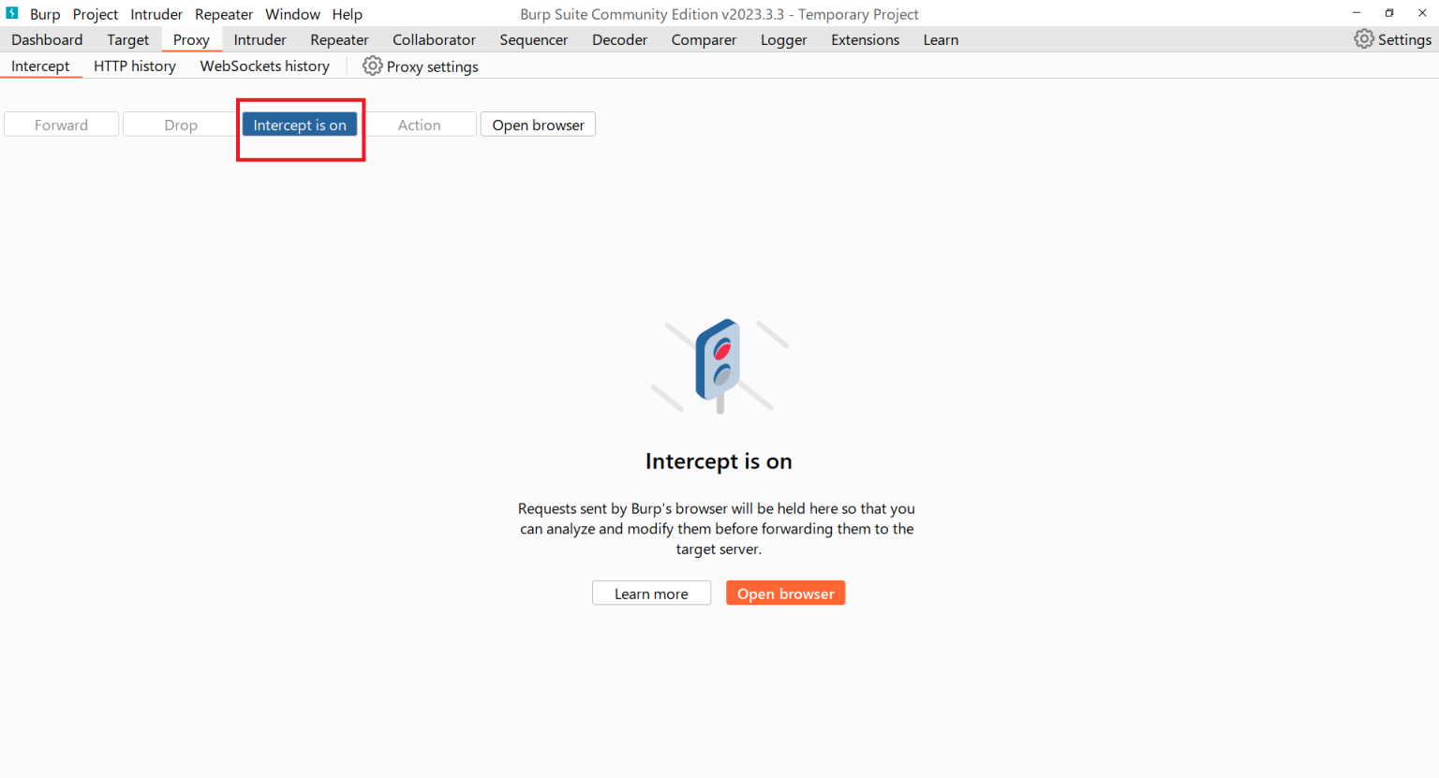Show the WebSockets history sub-tab
1439x778 pixels.
coord(264,66)
